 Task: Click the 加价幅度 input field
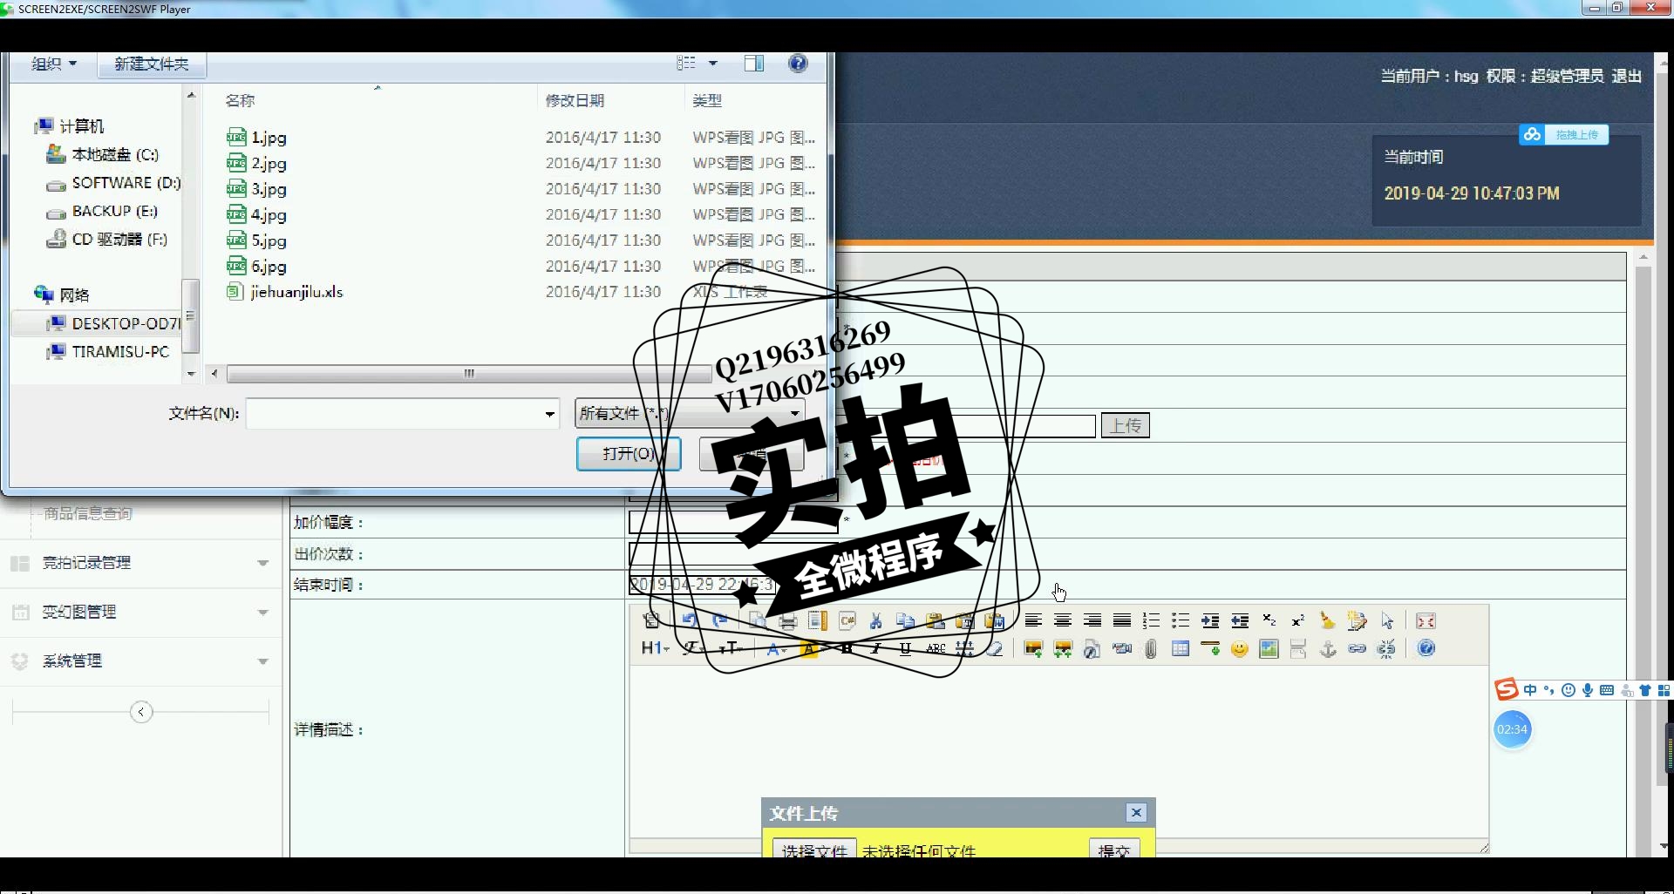tap(733, 523)
